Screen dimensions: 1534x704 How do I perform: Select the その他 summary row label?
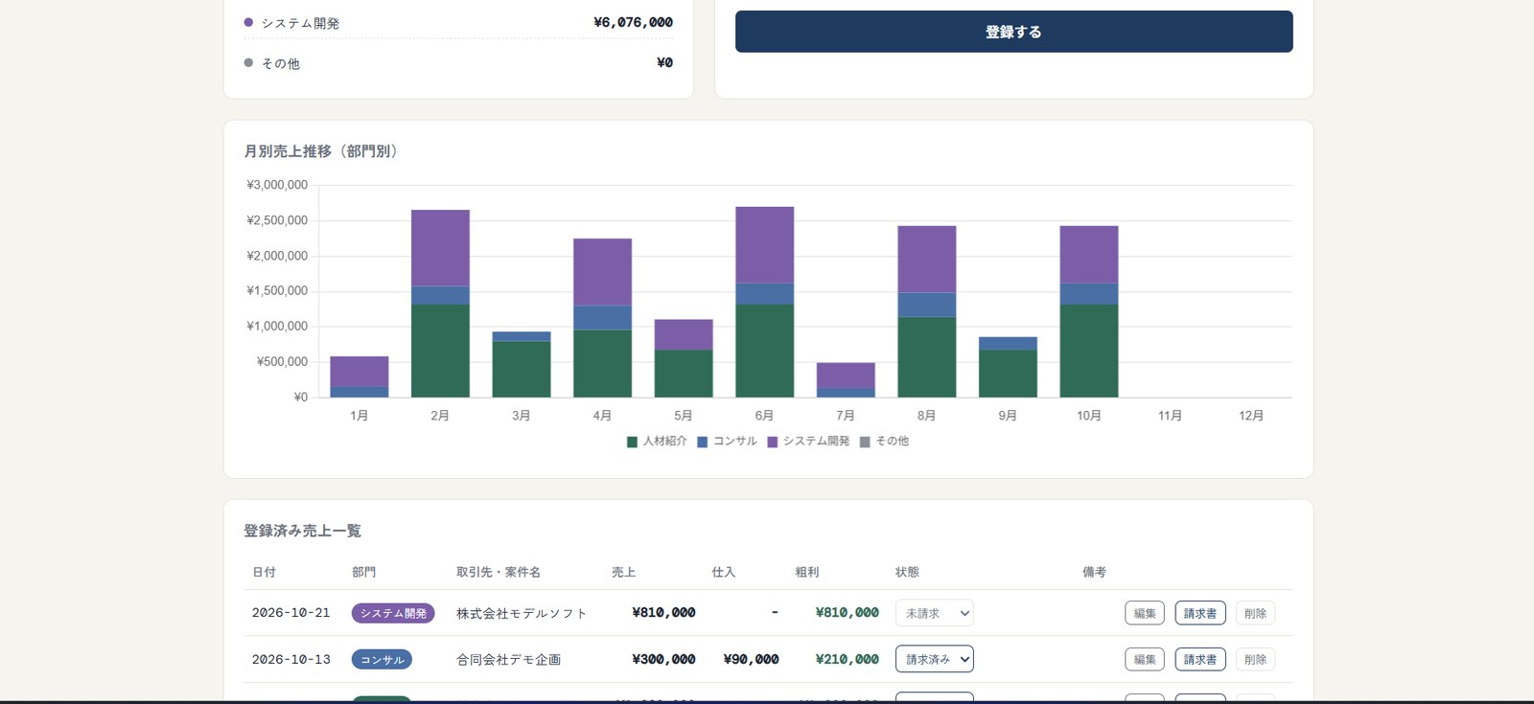(x=280, y=63)
